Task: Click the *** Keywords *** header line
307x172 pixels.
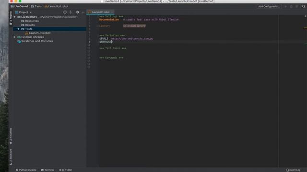Action: (111, 58)
